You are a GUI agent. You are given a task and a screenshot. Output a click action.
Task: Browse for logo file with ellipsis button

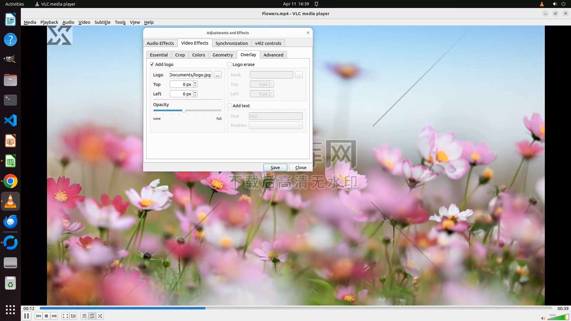tap(218, 75)
